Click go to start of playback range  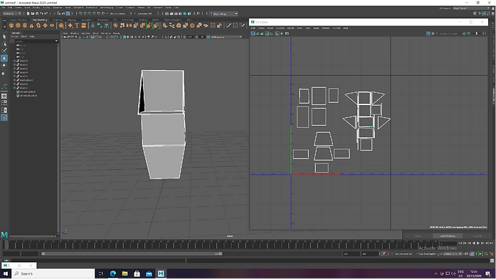pyautogui.click(x=460, y=243)
